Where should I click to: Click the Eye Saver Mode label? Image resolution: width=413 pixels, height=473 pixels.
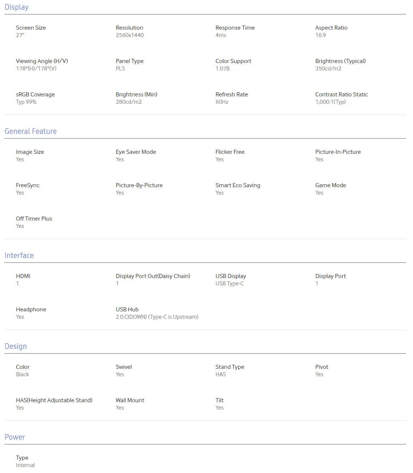point(135,152)
